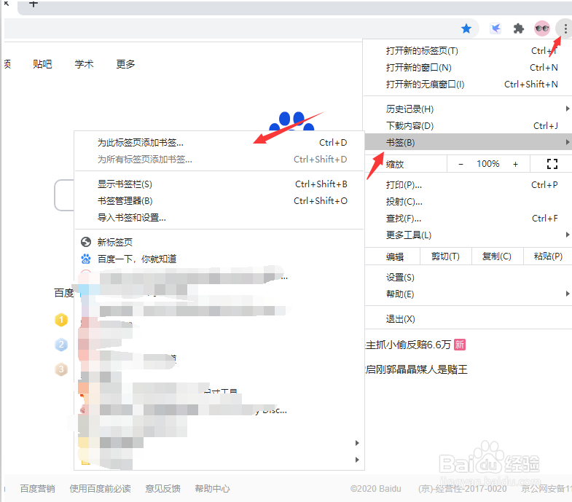
Task: Click hot search rank 2 badge
Action: tap(61, 345)
